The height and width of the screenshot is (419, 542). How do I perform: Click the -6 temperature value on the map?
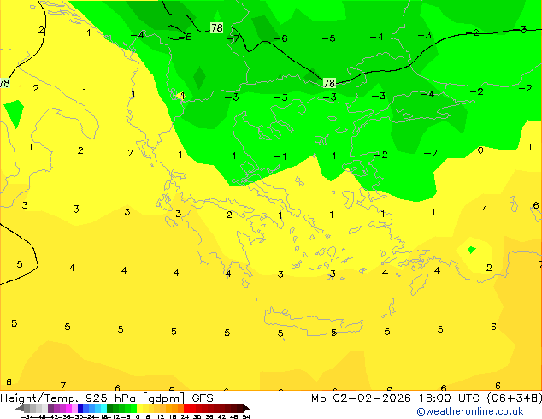[x=281, y=38]
